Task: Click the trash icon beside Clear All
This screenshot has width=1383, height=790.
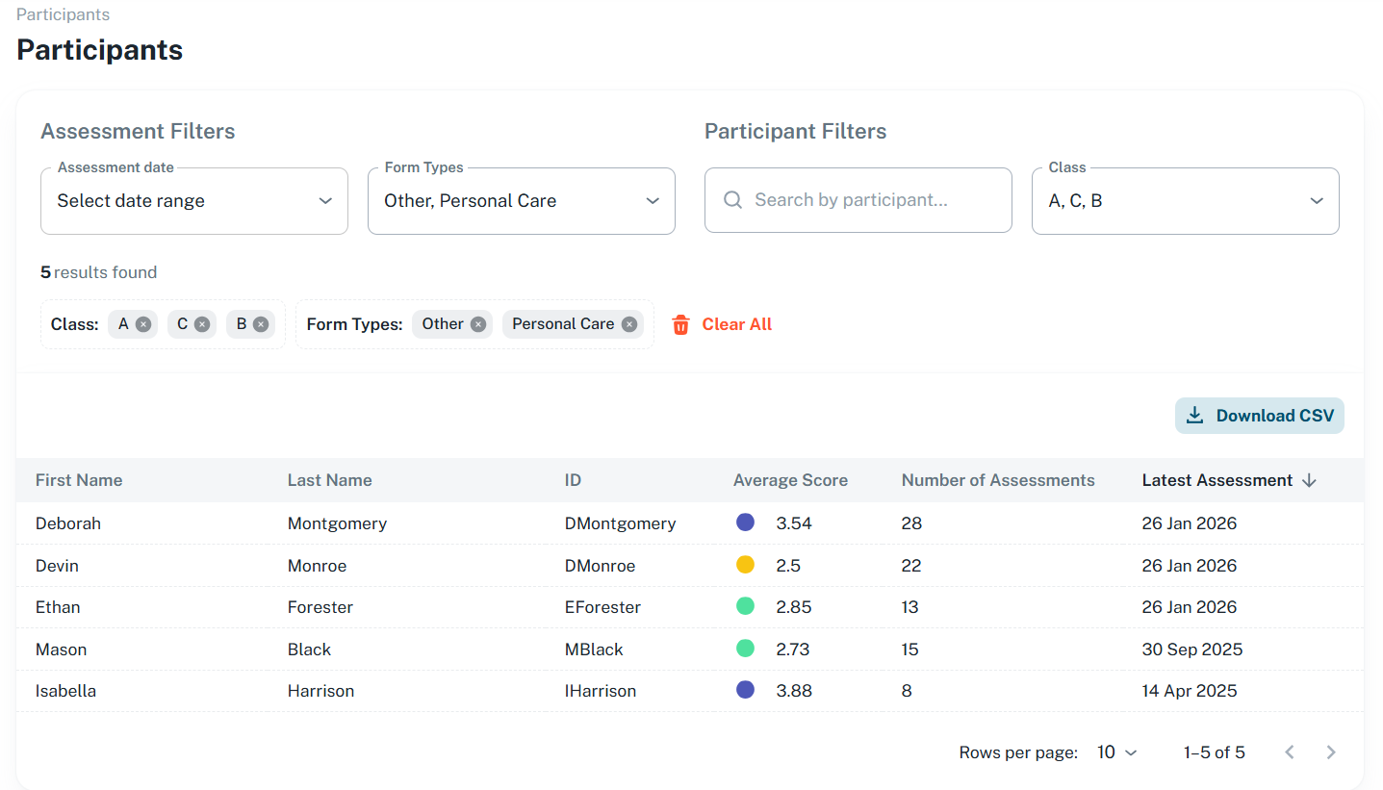Action: point(681,323)
